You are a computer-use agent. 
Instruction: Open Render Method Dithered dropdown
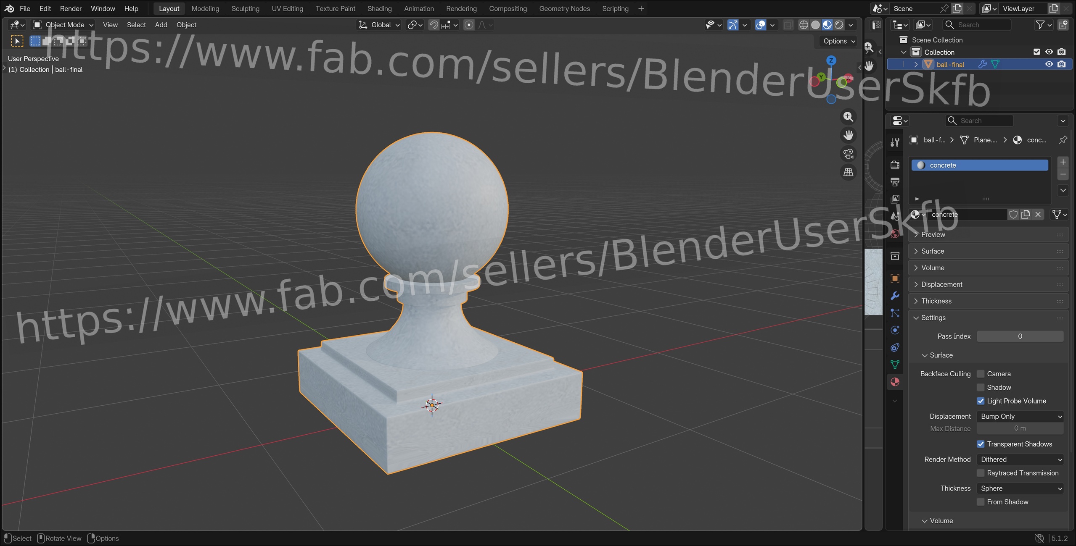pyautogui.click(x=1020, y=459)
